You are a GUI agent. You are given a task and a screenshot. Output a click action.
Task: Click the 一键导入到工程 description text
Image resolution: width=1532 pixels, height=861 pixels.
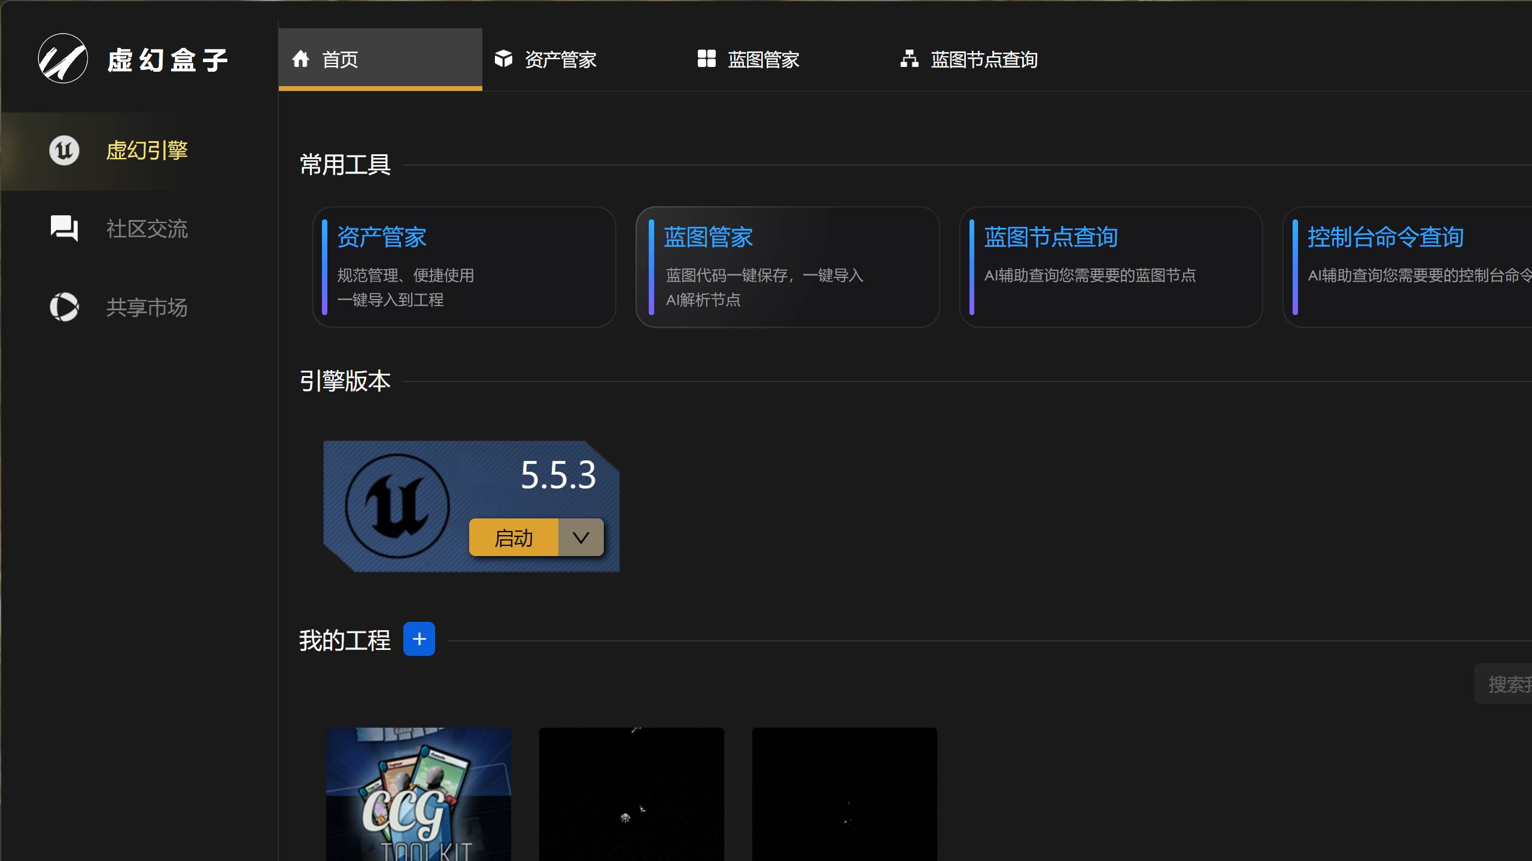tap(390, 300)
